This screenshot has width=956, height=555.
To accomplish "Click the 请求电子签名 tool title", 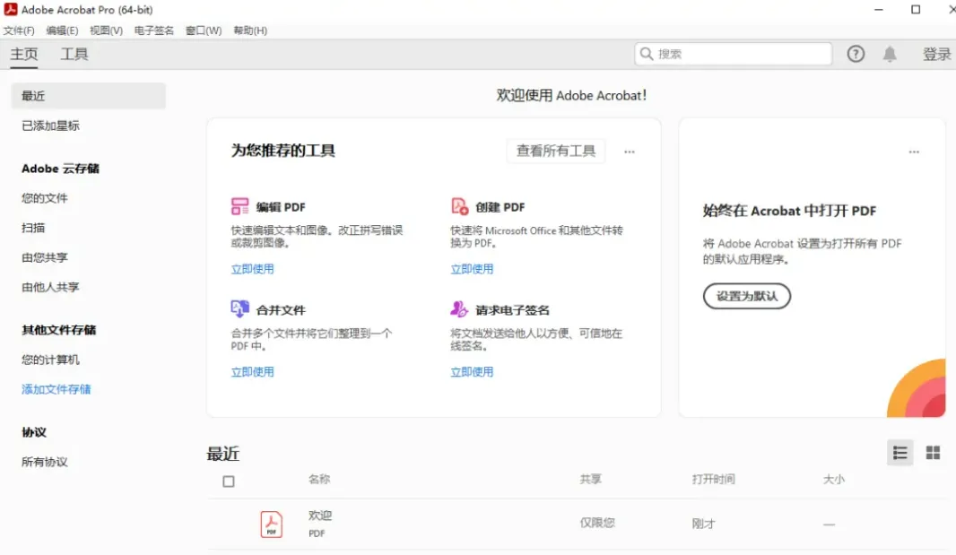I will click(x=512, y=310).
